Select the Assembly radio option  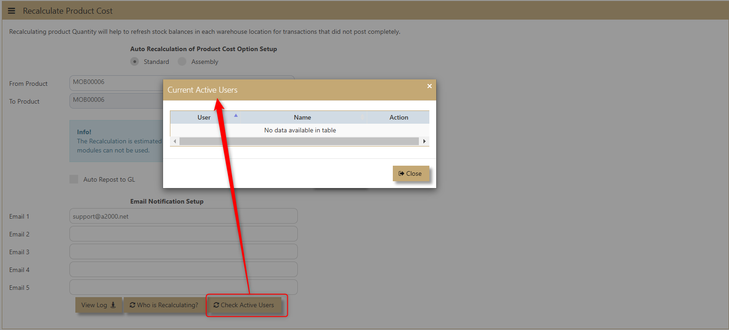coord(182,62)
